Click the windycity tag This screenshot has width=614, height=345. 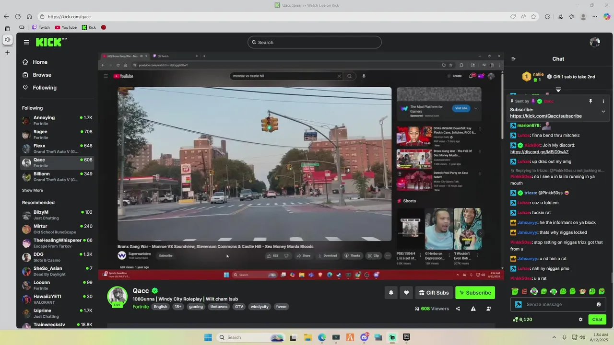260,307
